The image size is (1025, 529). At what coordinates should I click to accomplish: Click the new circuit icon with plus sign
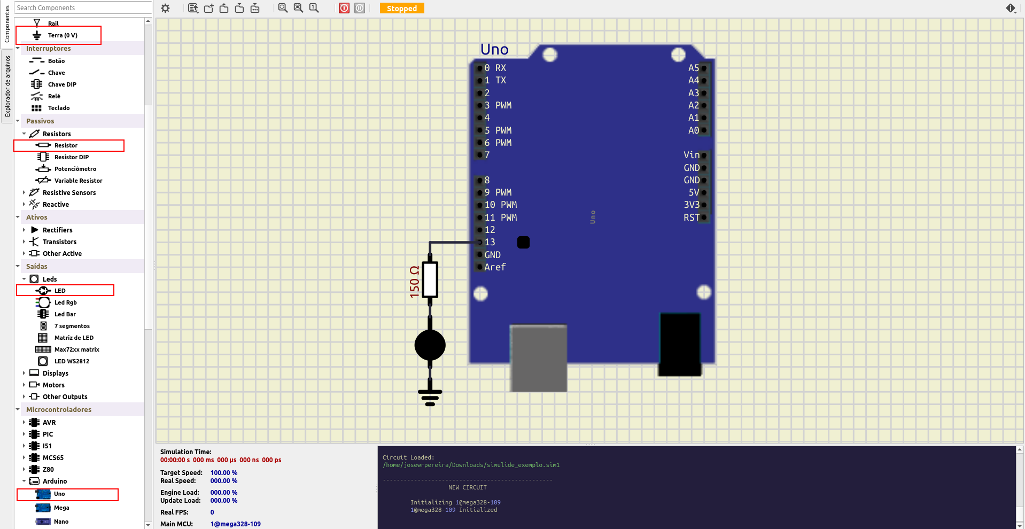[209, 8]
